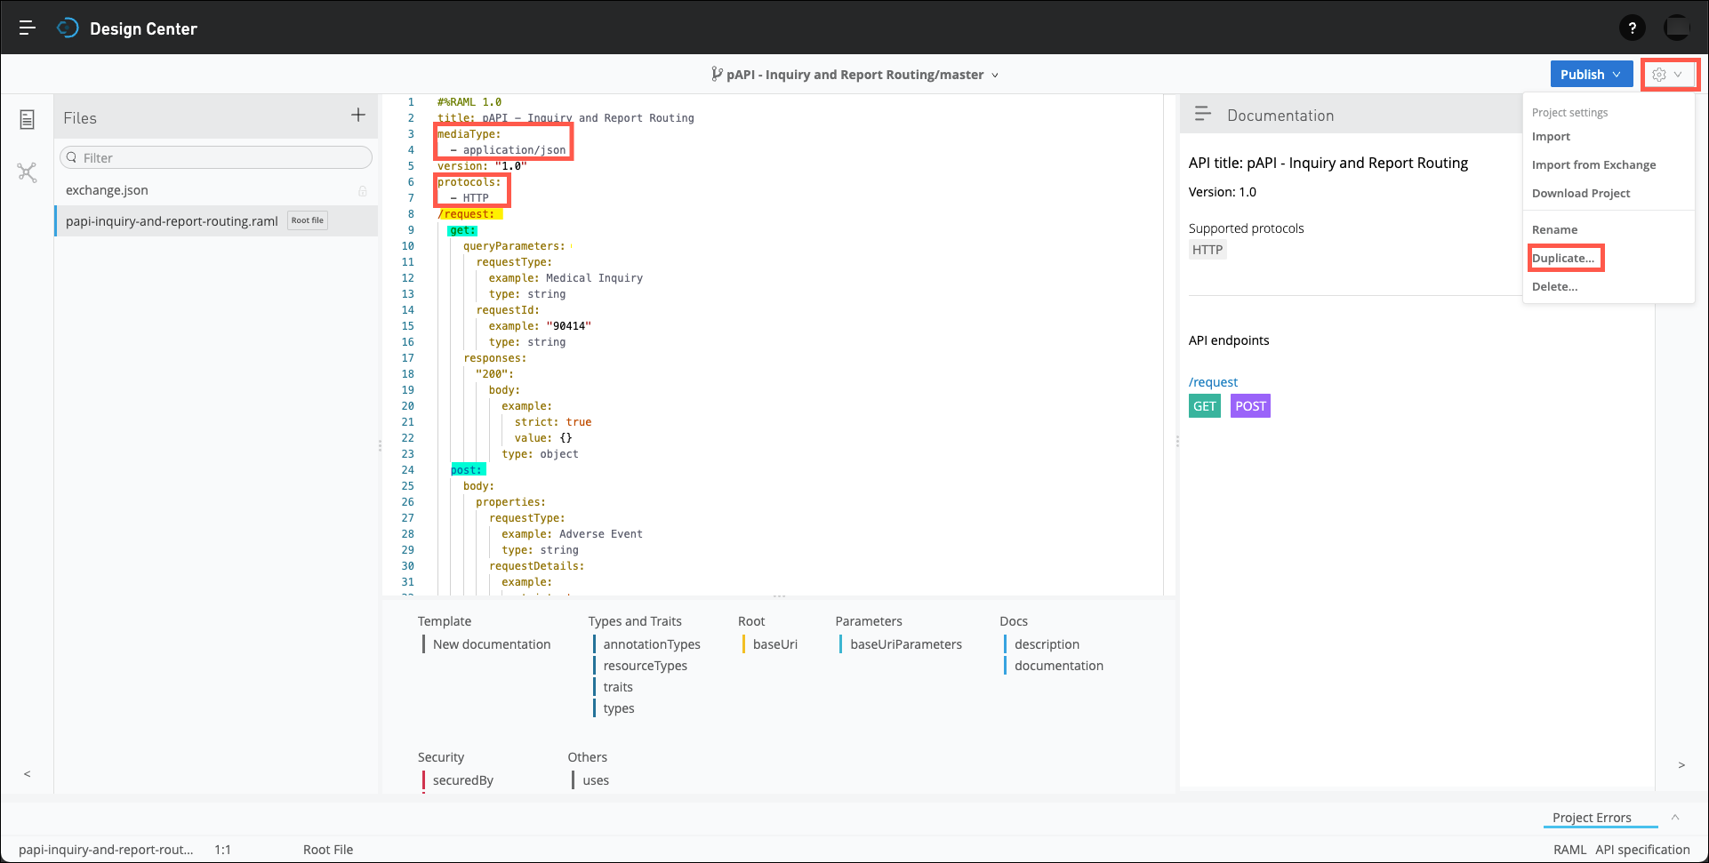This screenshot has width=1709, height=863.
Task: Click the protocols: line in editor
Action: [469, 182]
